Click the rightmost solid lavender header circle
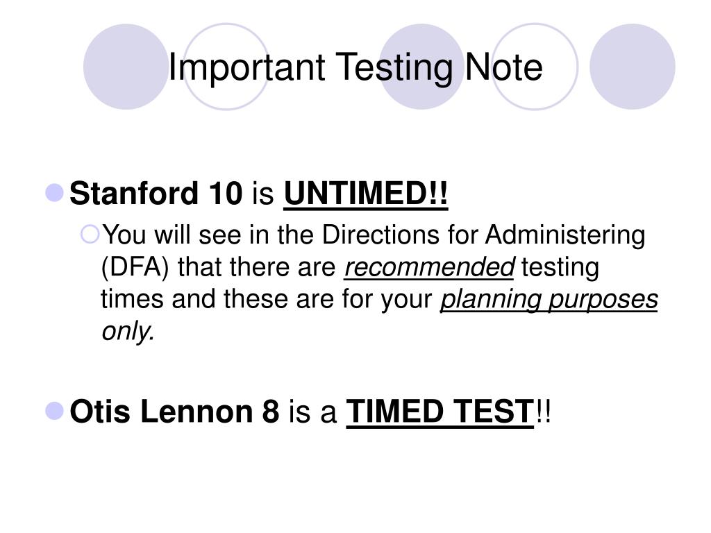 tap(632, 67)
